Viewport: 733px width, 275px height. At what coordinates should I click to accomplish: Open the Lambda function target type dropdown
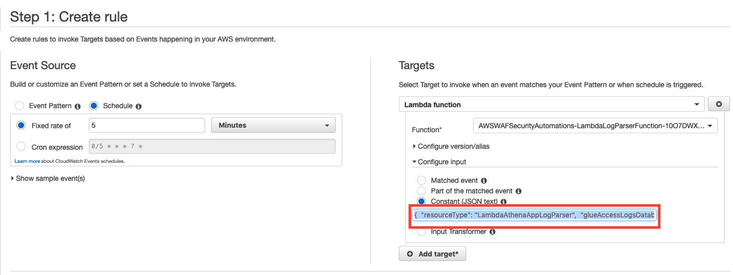[x=552, y=104]
